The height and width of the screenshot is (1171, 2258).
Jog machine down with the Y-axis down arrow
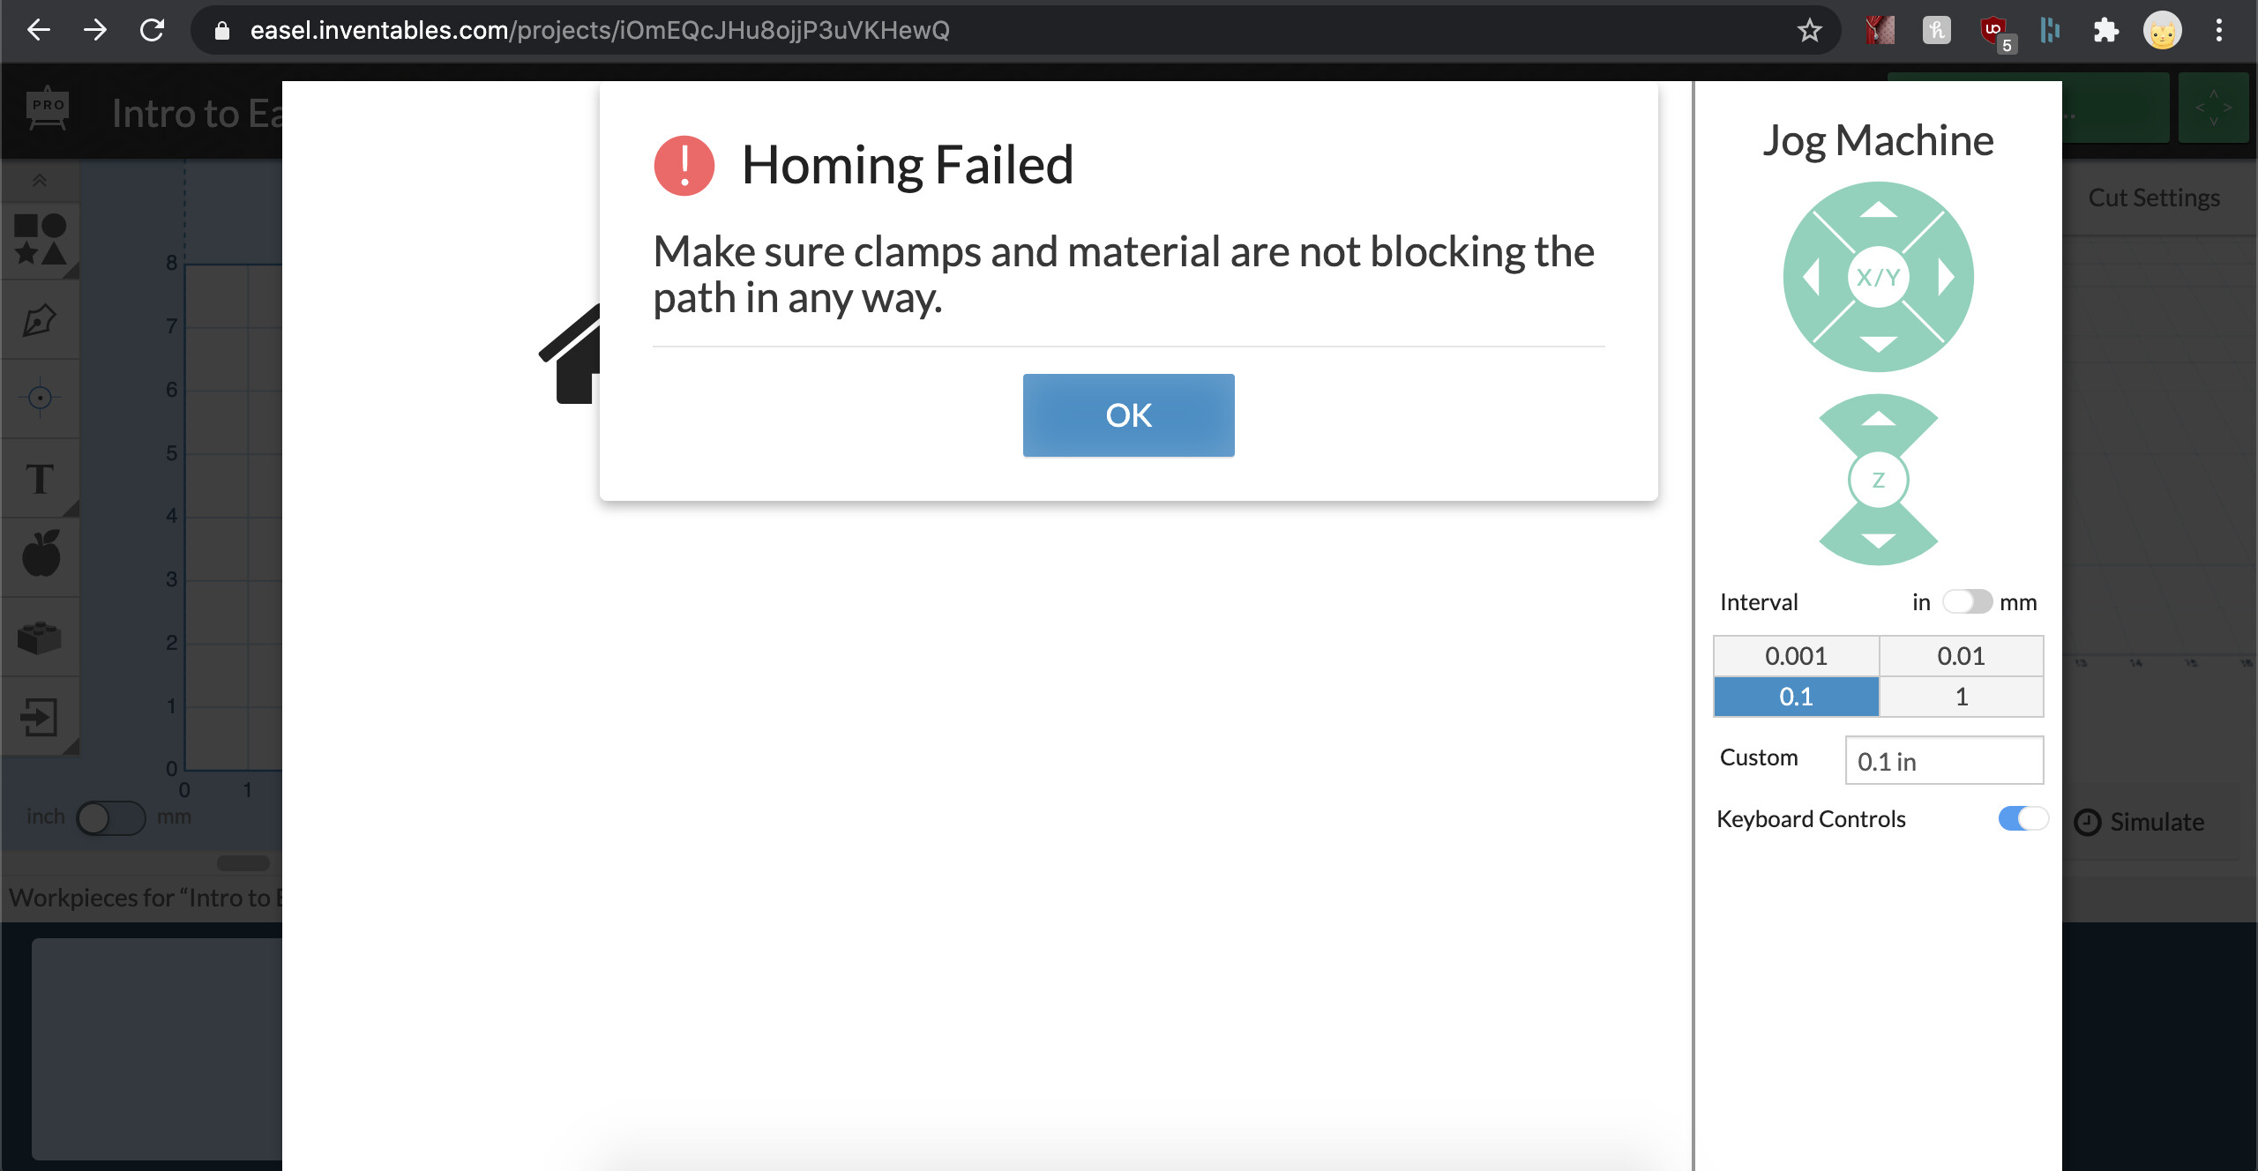(1878, 343)
